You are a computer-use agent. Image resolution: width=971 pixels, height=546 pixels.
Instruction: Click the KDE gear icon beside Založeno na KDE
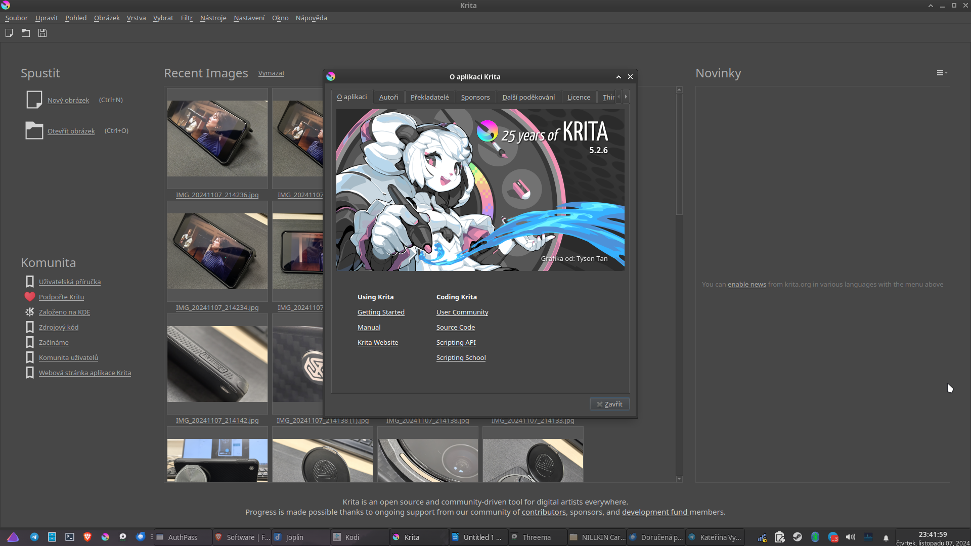[x=30, y=312]
